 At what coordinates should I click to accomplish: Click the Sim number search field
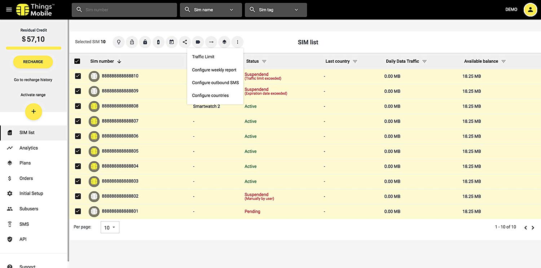(x=124, y=10)
